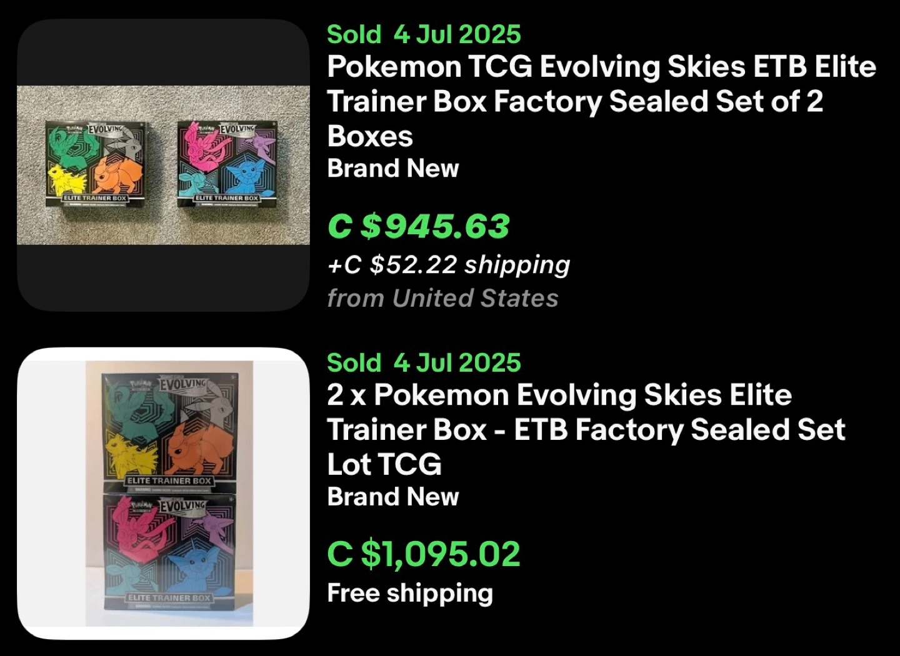Image resolution: width=900 pixels, height=656 pixels.
Task: Click the green Leafeon box in first thumbnail
Action: [x=98, y=164]
